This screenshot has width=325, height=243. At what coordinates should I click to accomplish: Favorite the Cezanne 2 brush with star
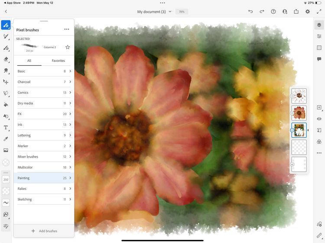pyautogui.click(x=68, y=47)
